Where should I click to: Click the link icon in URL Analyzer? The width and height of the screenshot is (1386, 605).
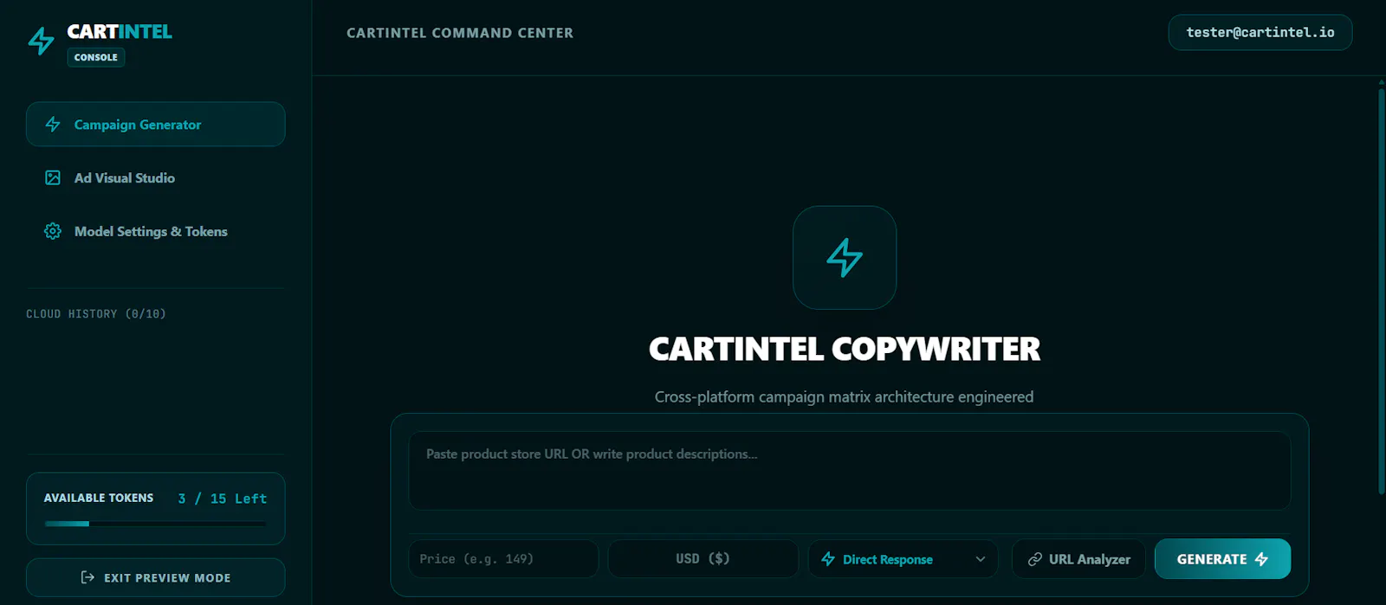(x=1034, y=559)
